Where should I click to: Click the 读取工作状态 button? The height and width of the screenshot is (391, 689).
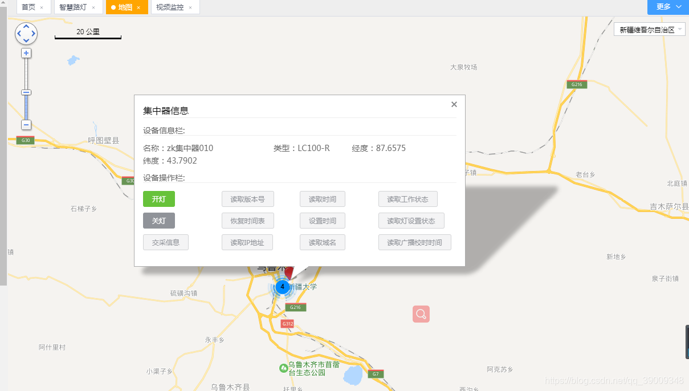point(408,199)
